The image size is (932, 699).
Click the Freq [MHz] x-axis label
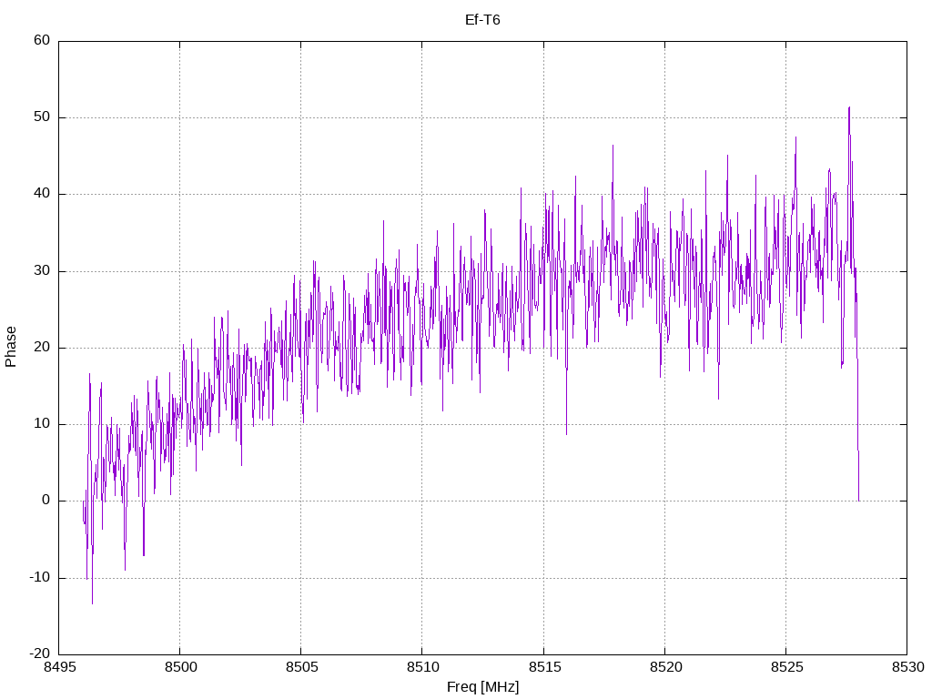pyautogui.click(x=482, y=687)
